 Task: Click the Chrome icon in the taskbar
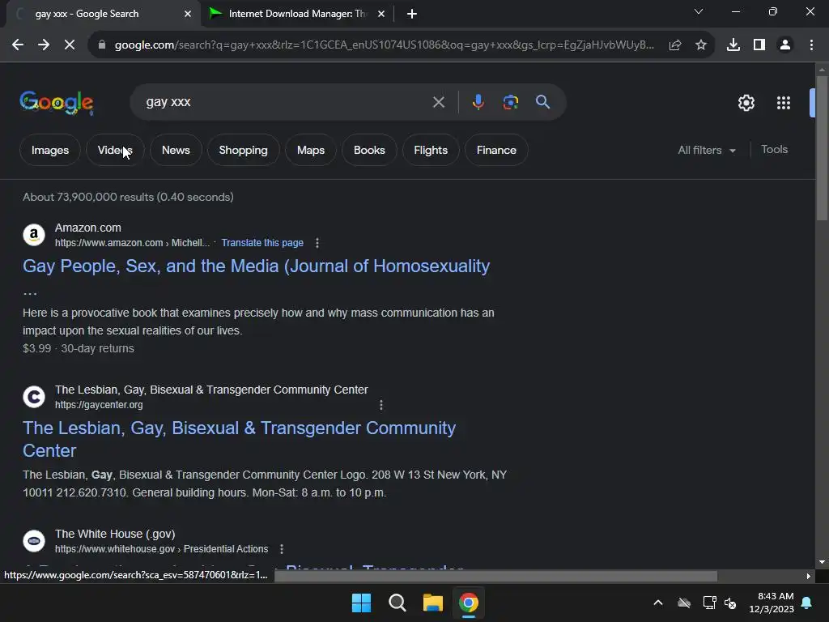469,603
